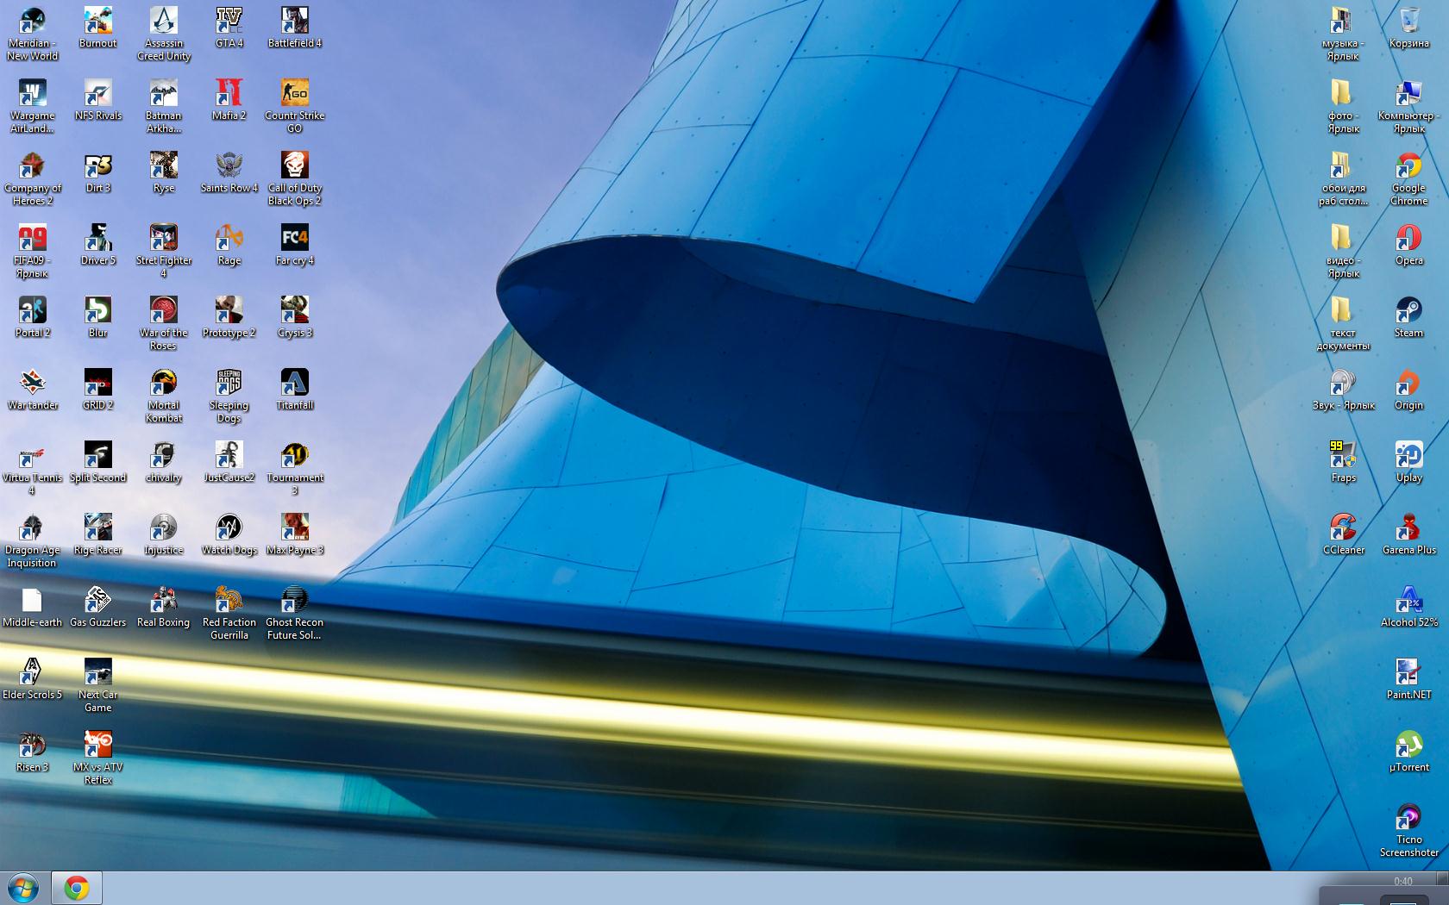Screen dimensions: 1449x905
Task: Click the Mortal Kombat shortcut
Action: pos(164,396)
